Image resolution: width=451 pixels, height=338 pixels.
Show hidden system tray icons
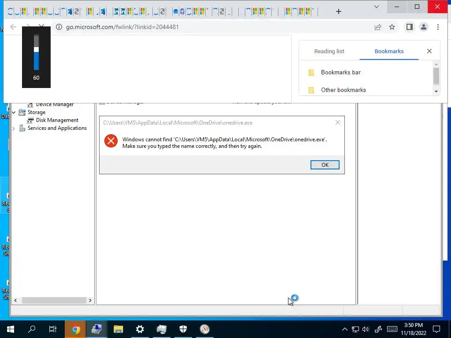344,329
